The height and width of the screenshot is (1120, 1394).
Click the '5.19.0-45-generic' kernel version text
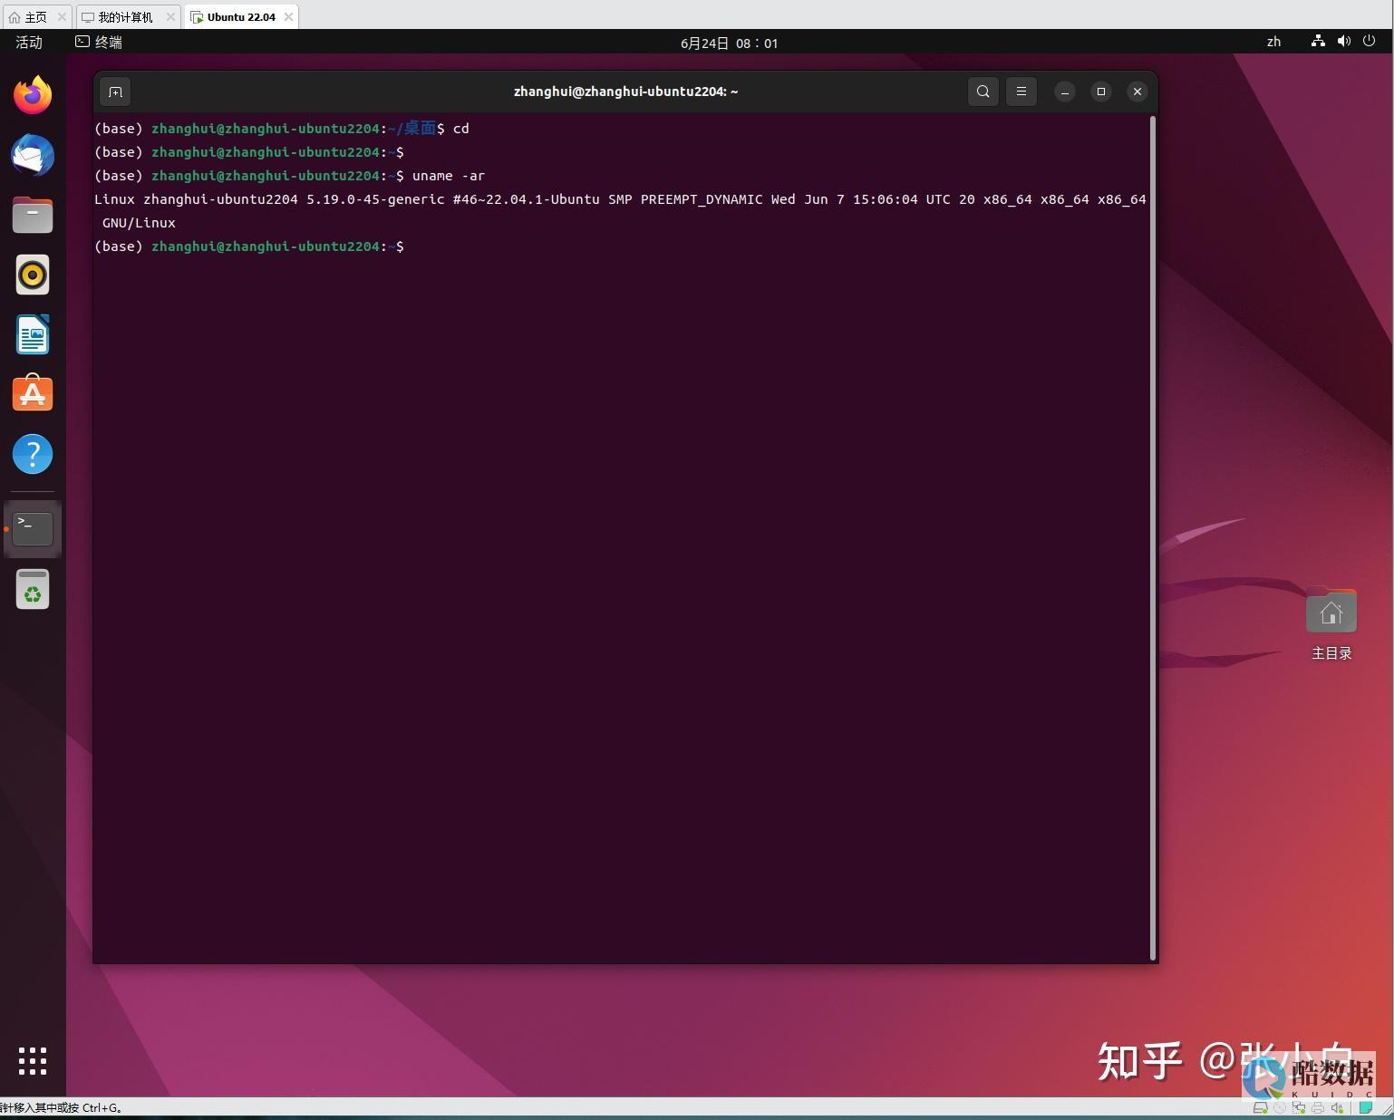coord(375,199)
